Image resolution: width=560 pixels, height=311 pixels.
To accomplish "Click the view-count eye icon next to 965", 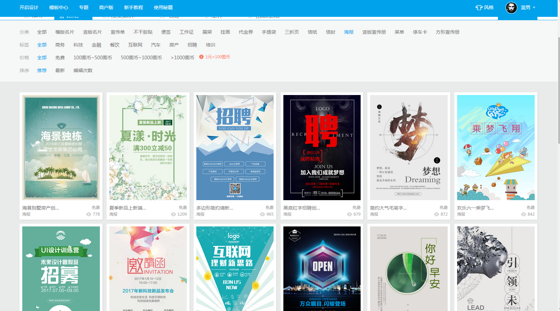I will point(262,214).
